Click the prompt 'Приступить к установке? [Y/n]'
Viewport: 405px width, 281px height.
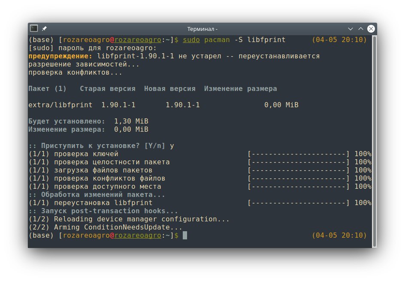103,146
